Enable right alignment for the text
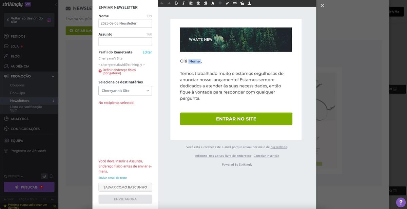 pyautogui.click(x=205, y=3)
